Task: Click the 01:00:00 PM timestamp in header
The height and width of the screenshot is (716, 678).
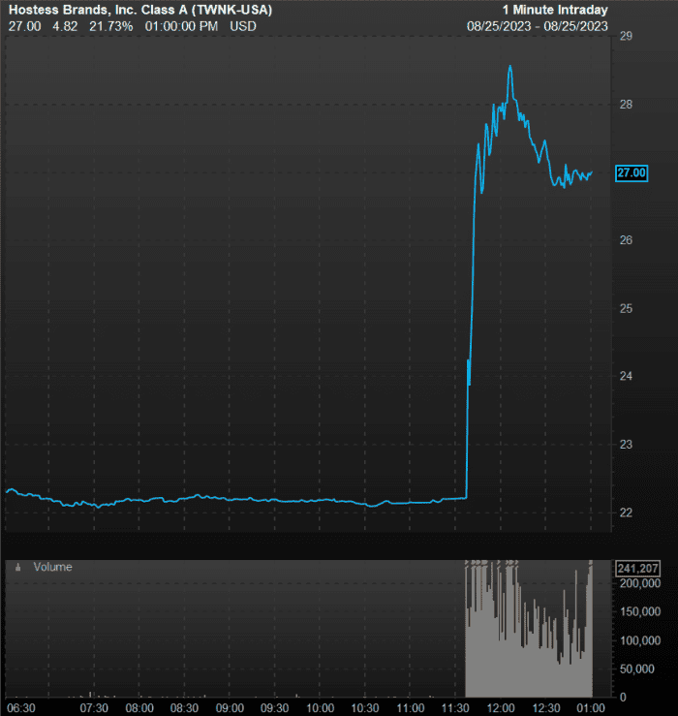Action: click(x=181, y=26)
